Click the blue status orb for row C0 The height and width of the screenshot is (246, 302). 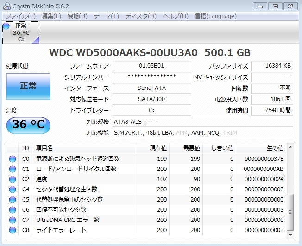click(13, 159)
